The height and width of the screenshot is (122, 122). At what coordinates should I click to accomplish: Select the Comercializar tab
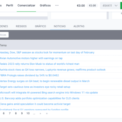click(26, 5)
